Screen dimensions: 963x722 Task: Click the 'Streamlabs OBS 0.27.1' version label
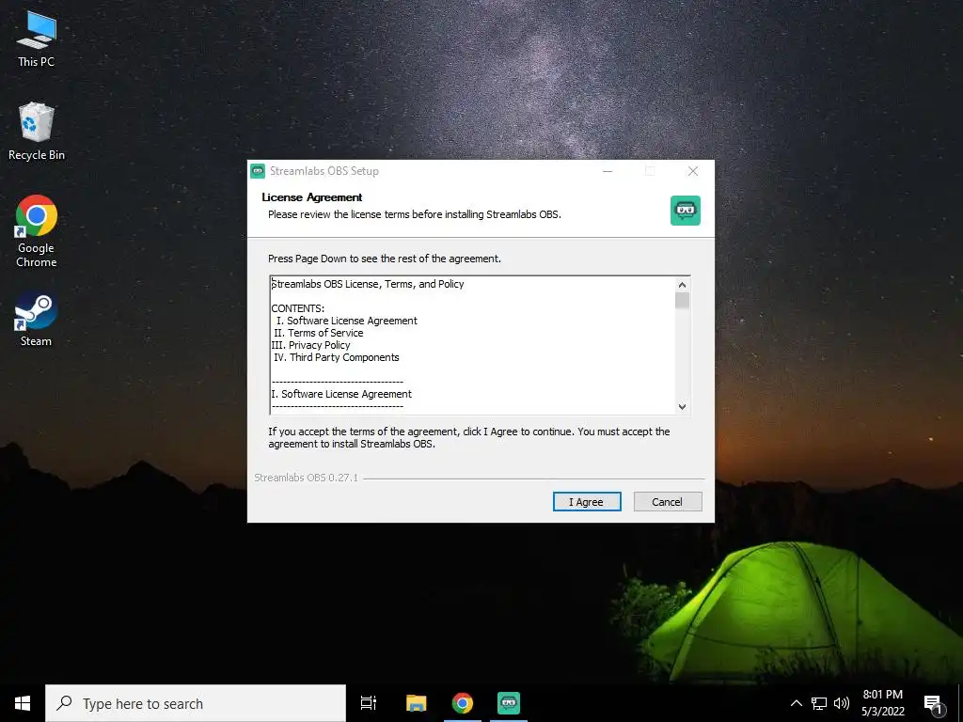pyautogui.click(x=306, y=478)
